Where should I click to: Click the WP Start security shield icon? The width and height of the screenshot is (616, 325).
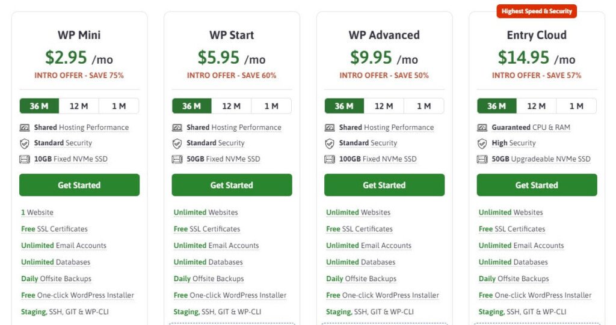point(177,144)
